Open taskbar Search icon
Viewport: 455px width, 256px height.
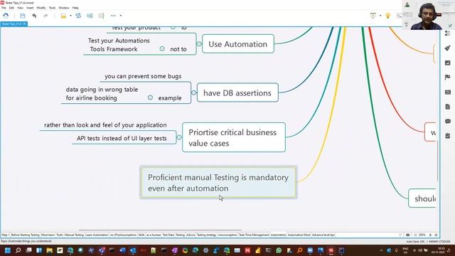click(x=18, y=250)
